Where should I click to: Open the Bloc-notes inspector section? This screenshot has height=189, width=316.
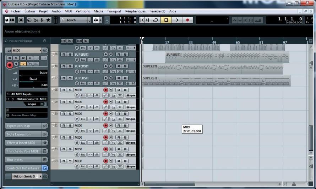(x=23, y=160)
